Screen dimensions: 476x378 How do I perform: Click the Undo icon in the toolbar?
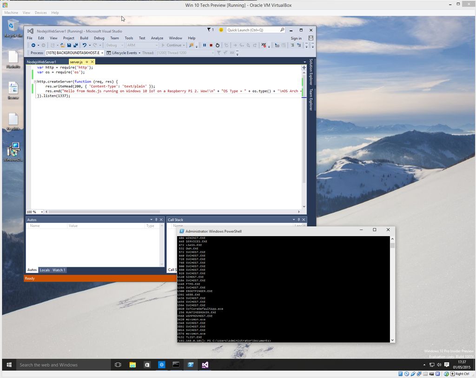[84, 45]
